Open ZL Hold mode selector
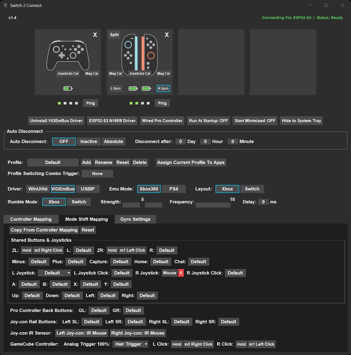The image size is (351, 355). point(27,250)
